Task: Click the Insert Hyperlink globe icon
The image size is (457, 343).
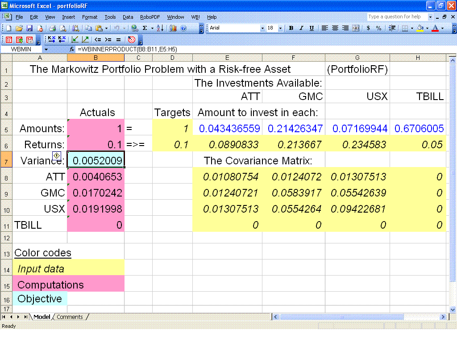Action: [134, 28]
